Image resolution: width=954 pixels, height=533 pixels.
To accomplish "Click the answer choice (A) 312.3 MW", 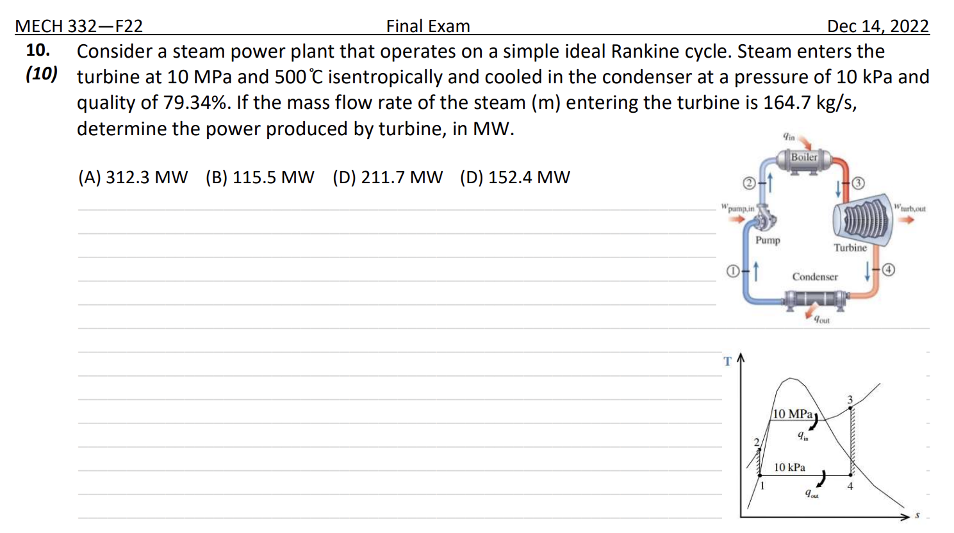I will [x=133, y=177].
